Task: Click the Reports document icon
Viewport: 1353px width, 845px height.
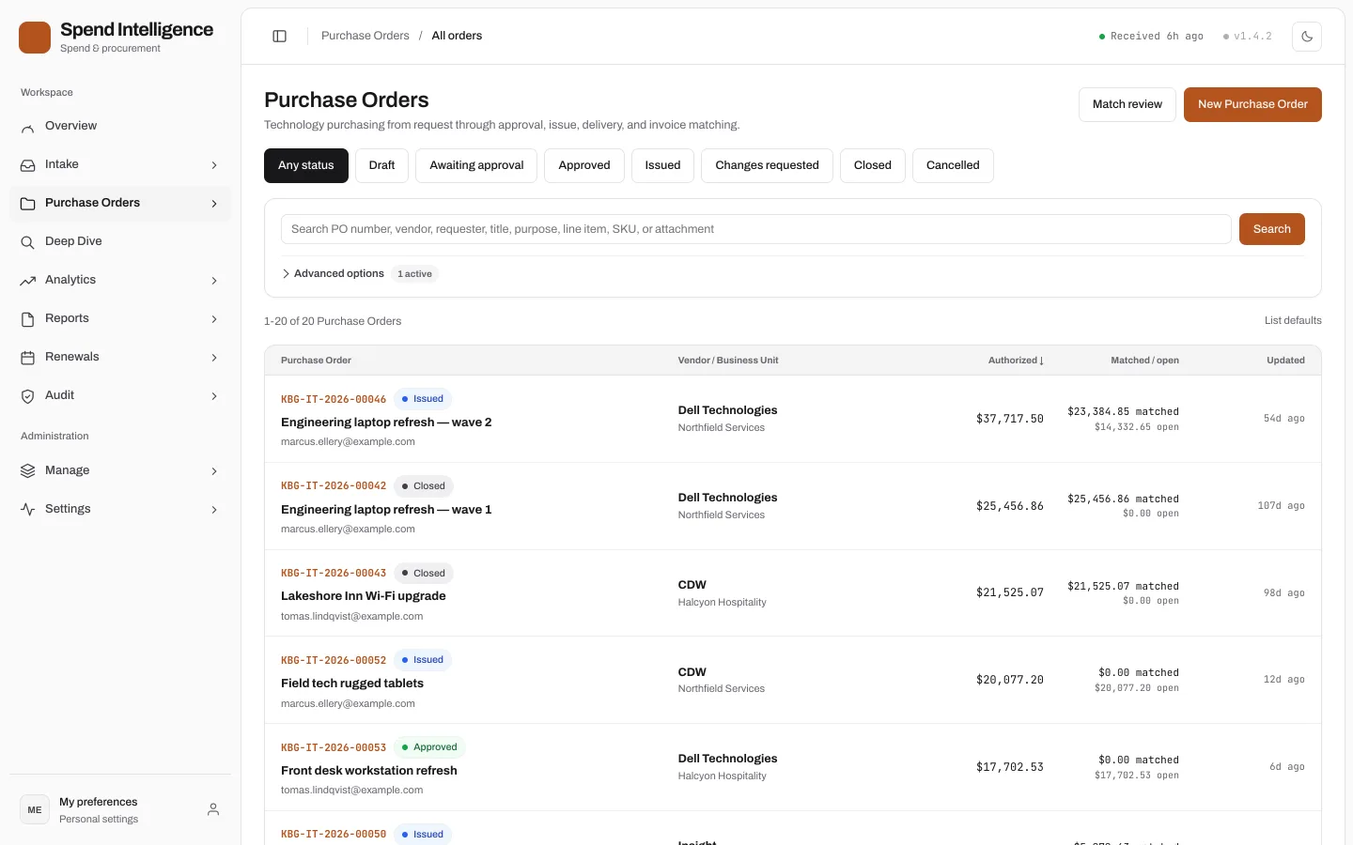Action: [28, 319]
